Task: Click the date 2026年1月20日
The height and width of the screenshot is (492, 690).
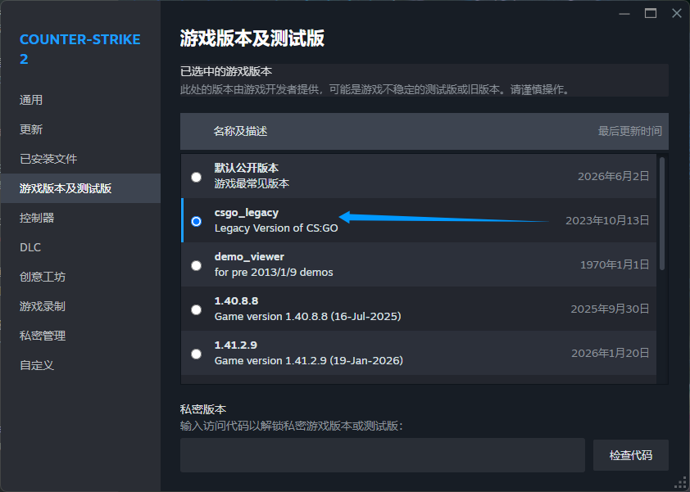Action: 610,353
